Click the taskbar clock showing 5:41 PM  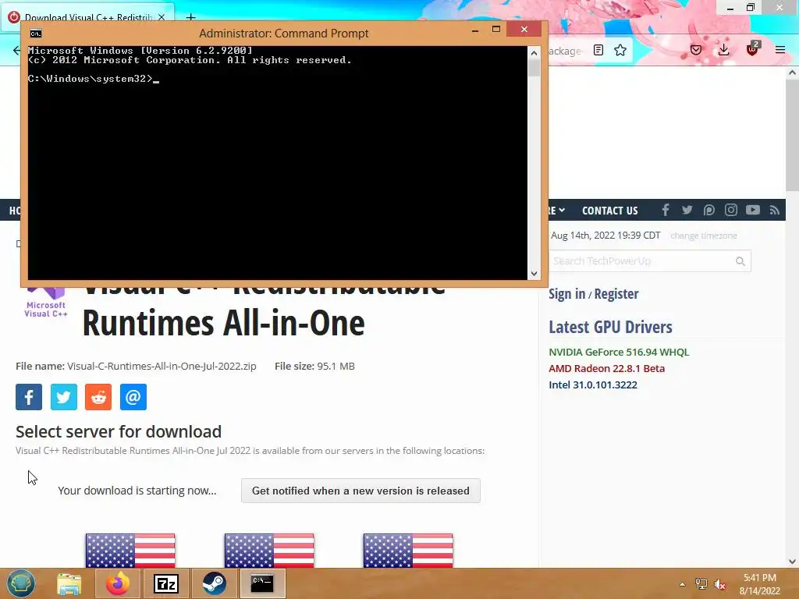[x=760, y=584]
